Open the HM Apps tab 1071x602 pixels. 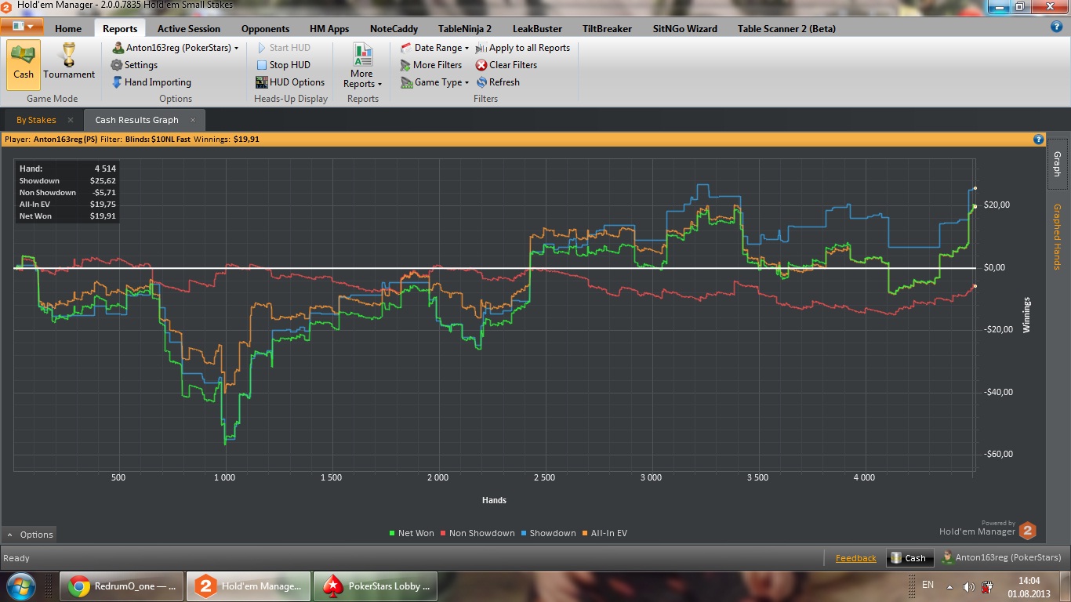tap(329, 28)
